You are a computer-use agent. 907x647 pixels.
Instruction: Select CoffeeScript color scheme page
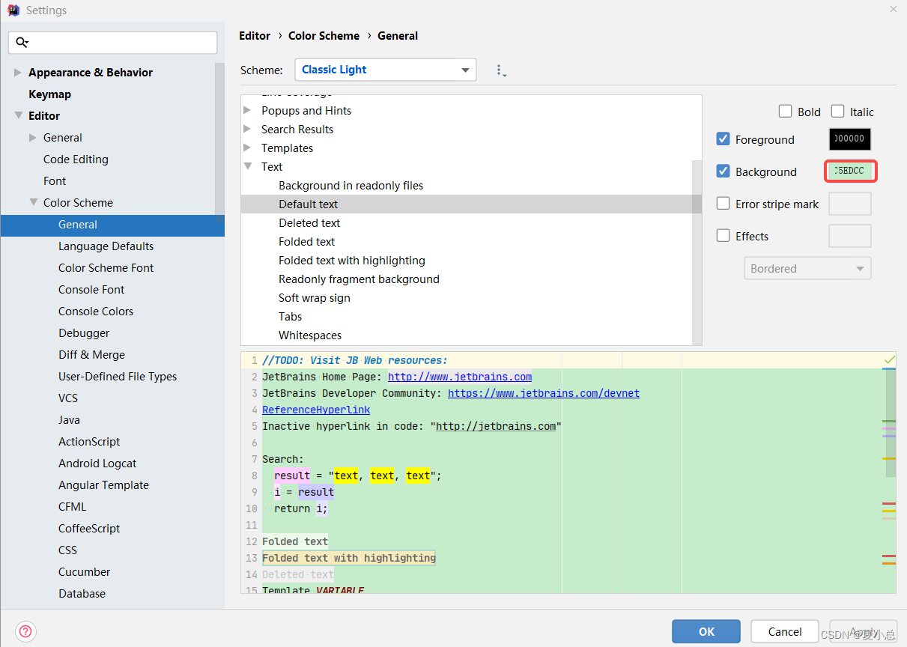(89, 529)
